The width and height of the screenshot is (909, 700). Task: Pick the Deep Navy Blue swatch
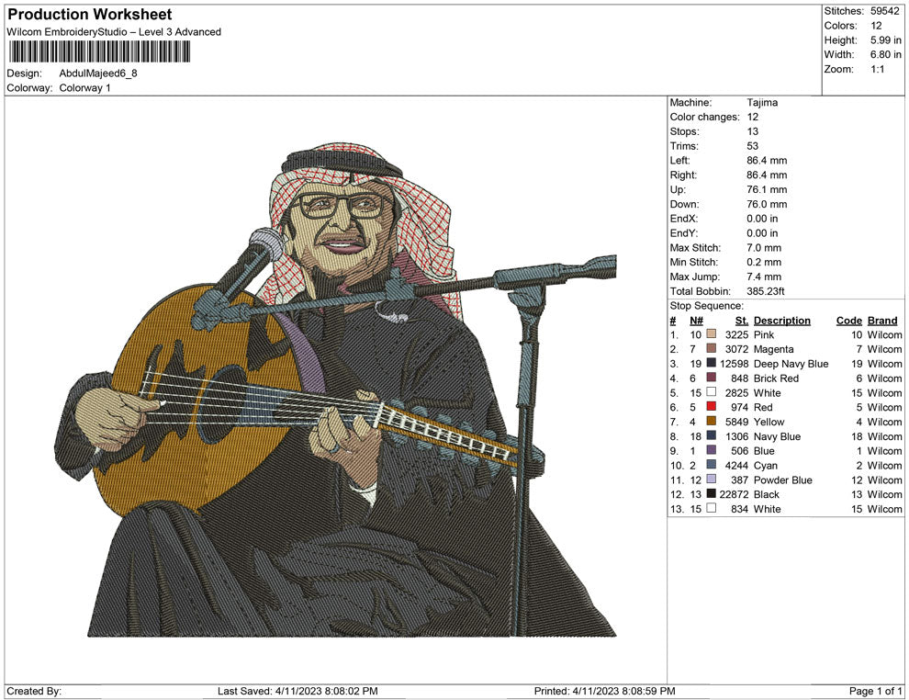click(712, 363)
